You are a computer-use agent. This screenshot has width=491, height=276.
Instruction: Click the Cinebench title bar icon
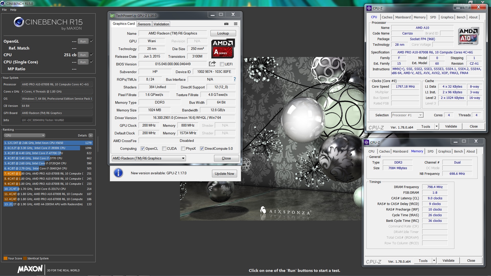click(x=3, y=3)
